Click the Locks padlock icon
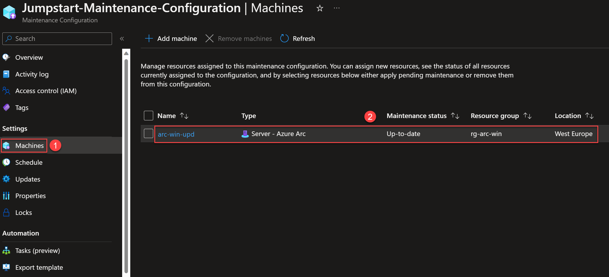Viewport: 609px width, 277px height. tap(6, 213)
